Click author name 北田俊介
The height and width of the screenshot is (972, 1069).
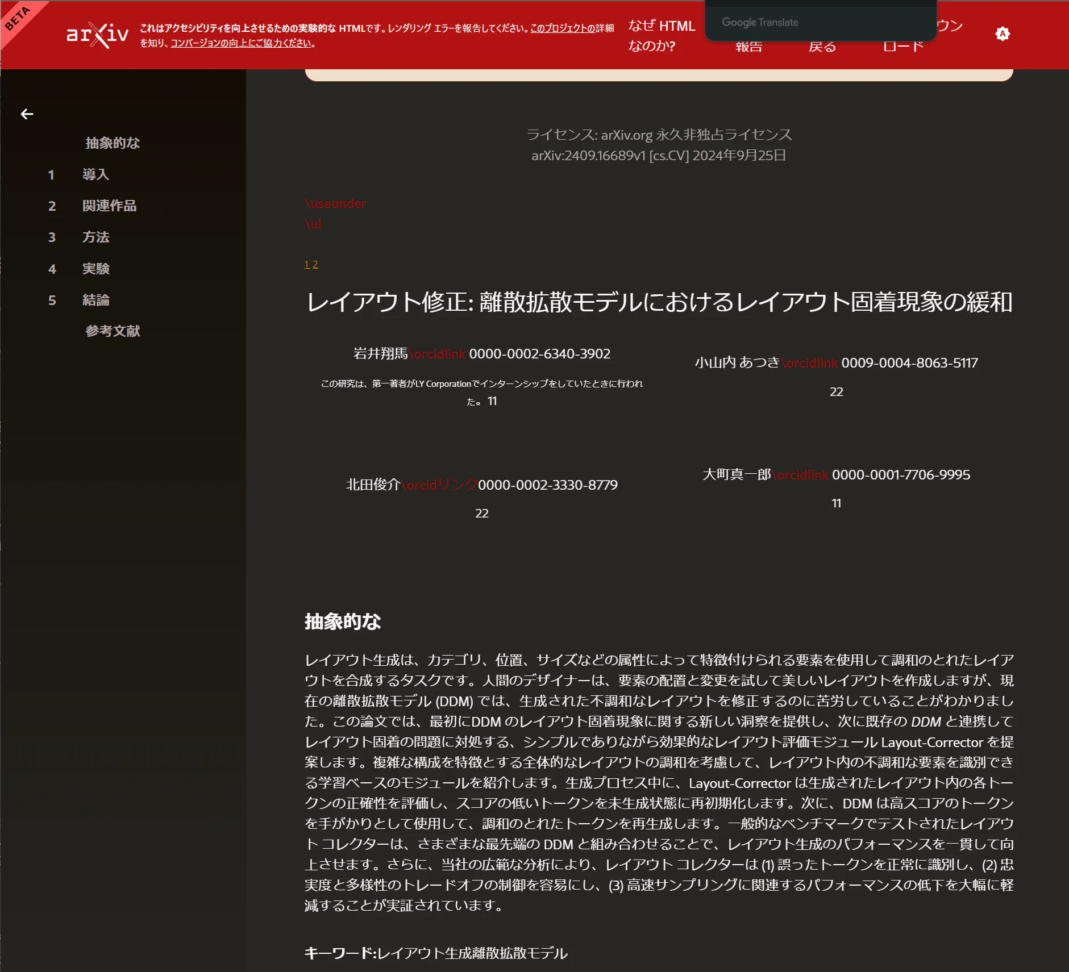(373, 485)
